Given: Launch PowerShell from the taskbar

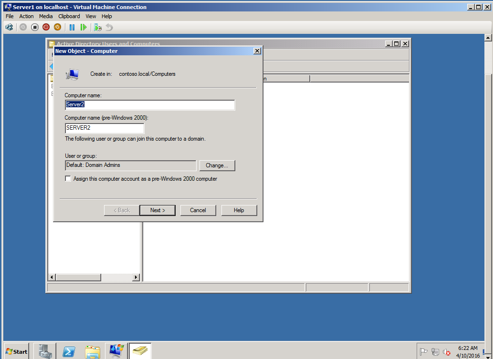Looking at the screenshot, I should (69, 351).
